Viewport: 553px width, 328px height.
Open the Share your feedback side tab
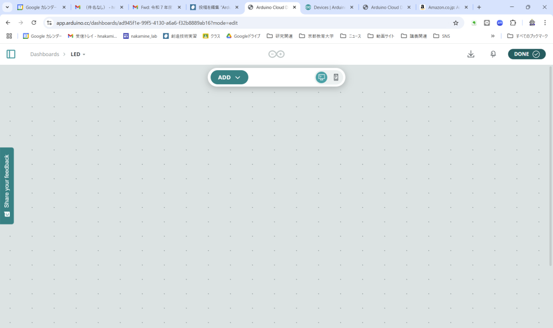tap(6, 186)
